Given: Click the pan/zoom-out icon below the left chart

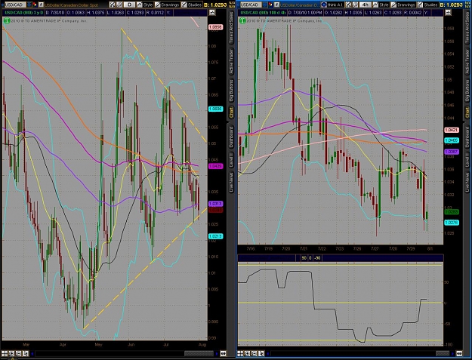Looking at the screenshot, I should pos(19,353).
